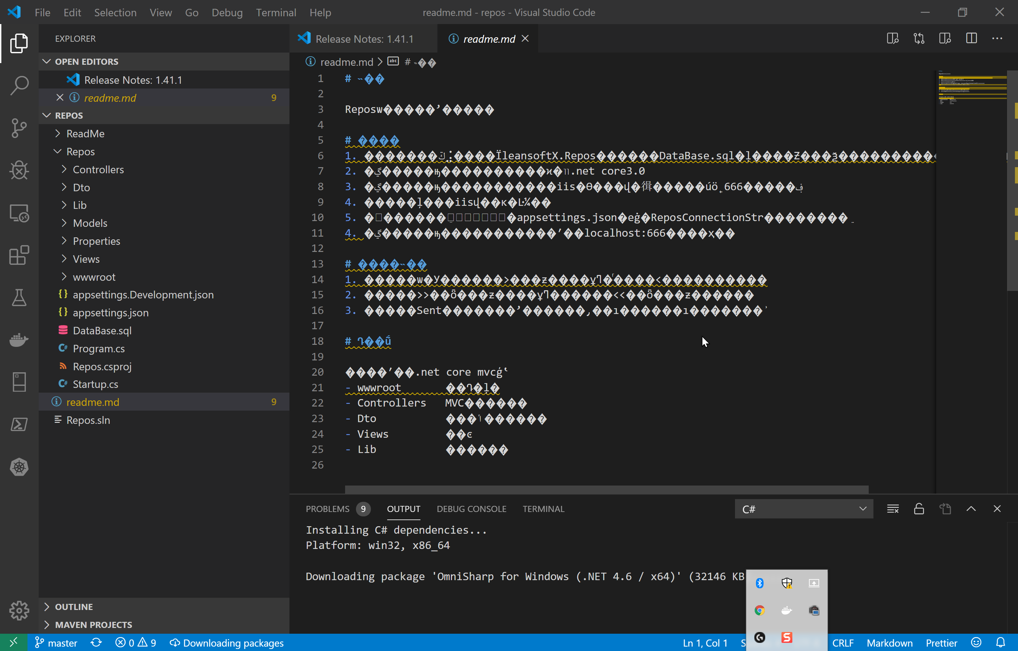Open the Debug menu

click(227, 12)
